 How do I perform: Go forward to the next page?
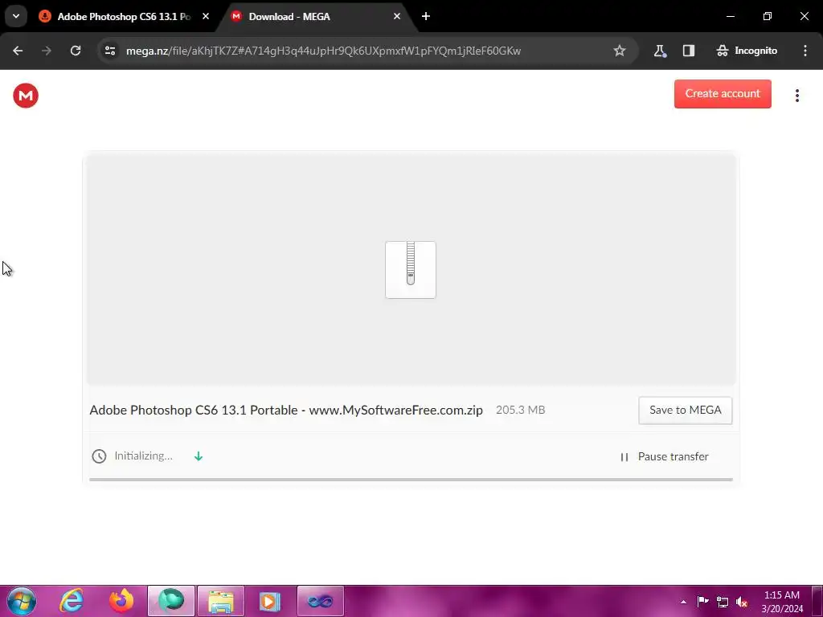[47, 51]
